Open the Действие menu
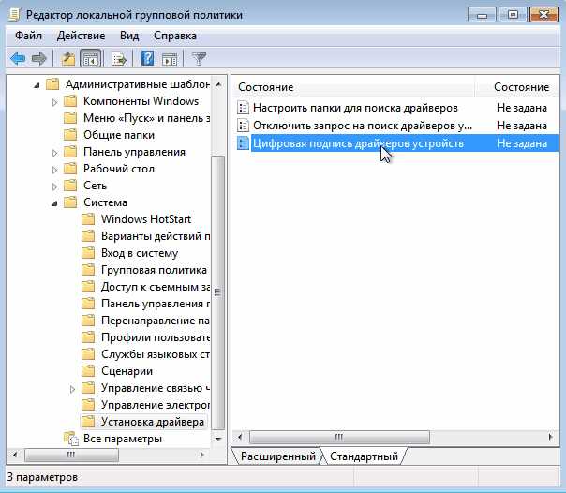The width and height of the screenshot is (566, 493). pyautogui.click(x=81, y=36)
